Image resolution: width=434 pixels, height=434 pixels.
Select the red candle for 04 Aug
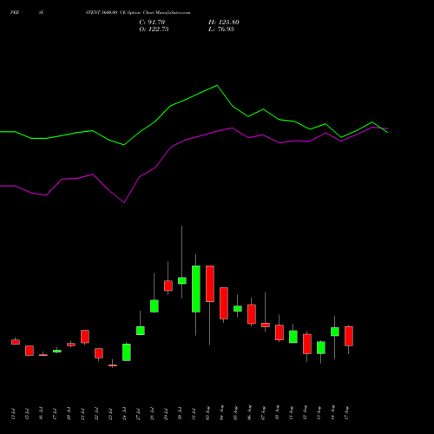224,303
